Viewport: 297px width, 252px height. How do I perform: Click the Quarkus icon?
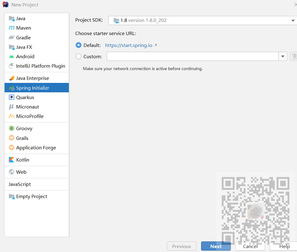click(12, 97)
